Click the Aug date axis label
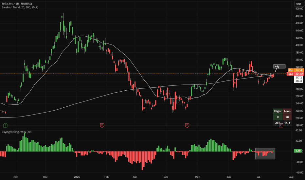This screenshot has height=180, width=305. pos(291,177)
